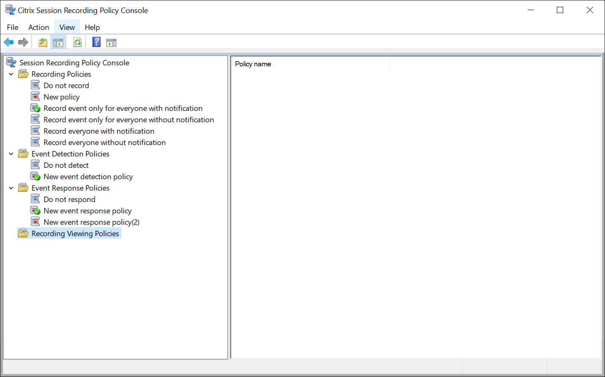Toggle the Show/Hide Console Tree toolbar button
This screenshot has height=377, width=605.
58,42
